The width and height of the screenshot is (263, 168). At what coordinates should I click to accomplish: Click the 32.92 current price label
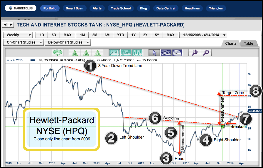pos(255,111)
